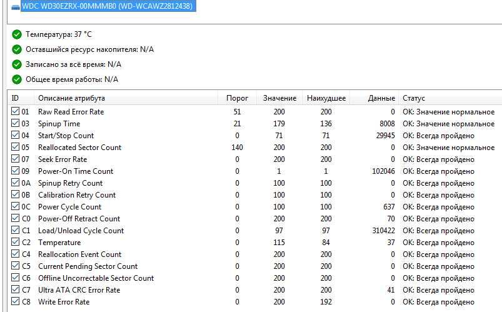This screenshot has width=502, height=312.
Task: Toggle the C8 Write Error Rate checkbox
Action: coord(15,301)
